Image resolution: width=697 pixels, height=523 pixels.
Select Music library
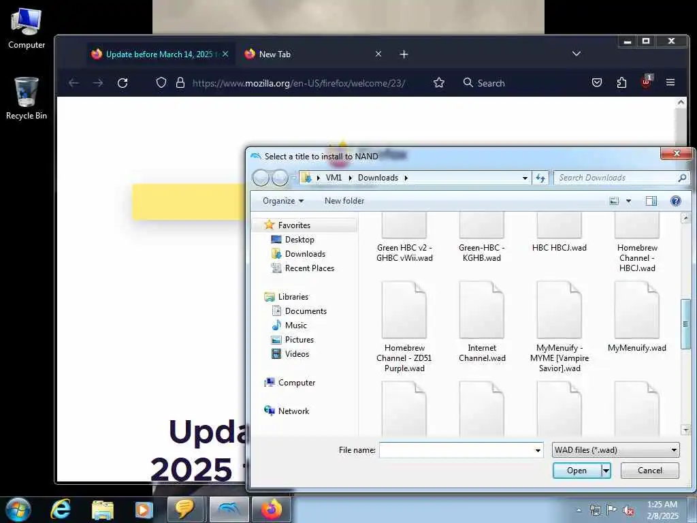tap(295, 325)
